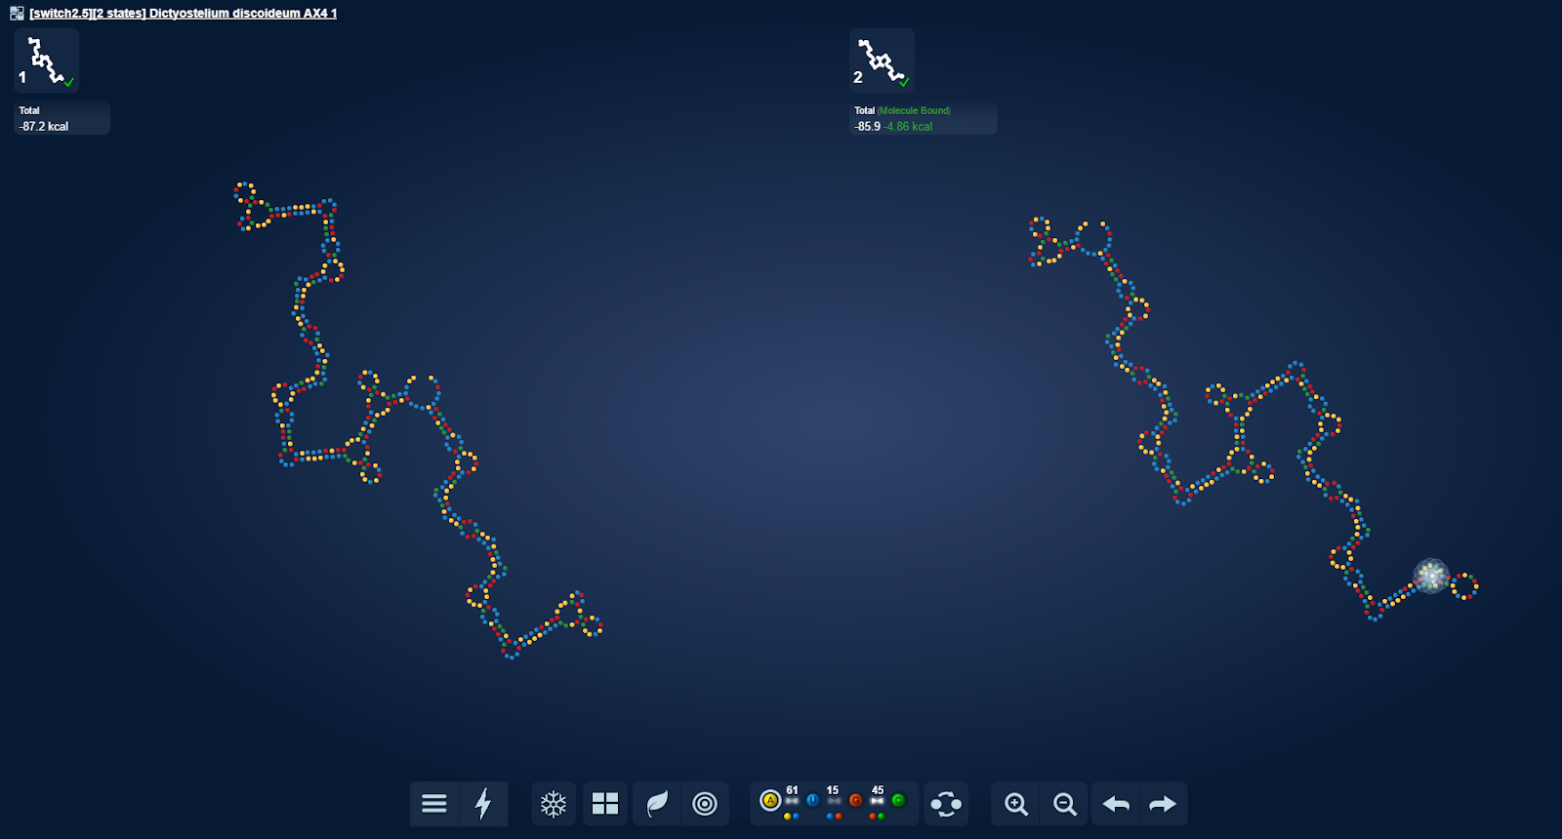
Task: Undo with the left arrow button
Action: click(1116, 804)
